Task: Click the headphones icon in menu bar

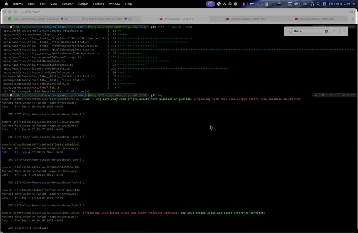Action: (x=312, y=4)
